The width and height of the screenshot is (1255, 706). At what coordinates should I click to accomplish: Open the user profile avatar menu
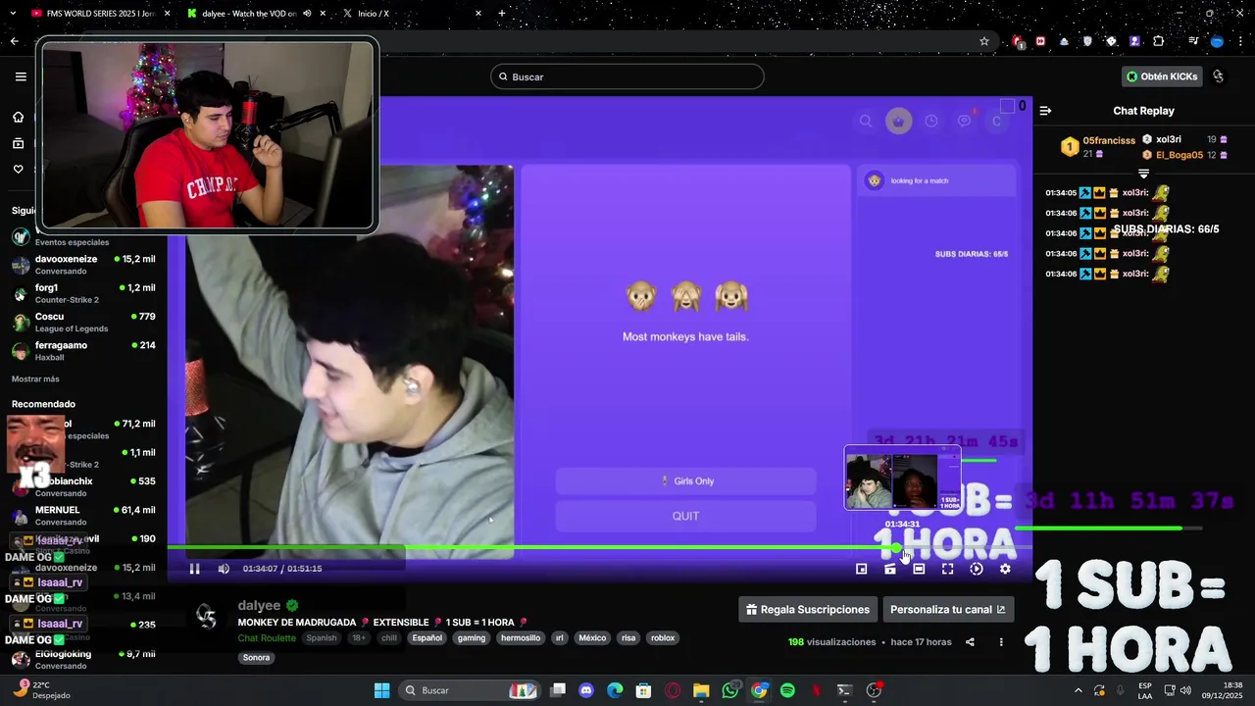pos(1219,76)
